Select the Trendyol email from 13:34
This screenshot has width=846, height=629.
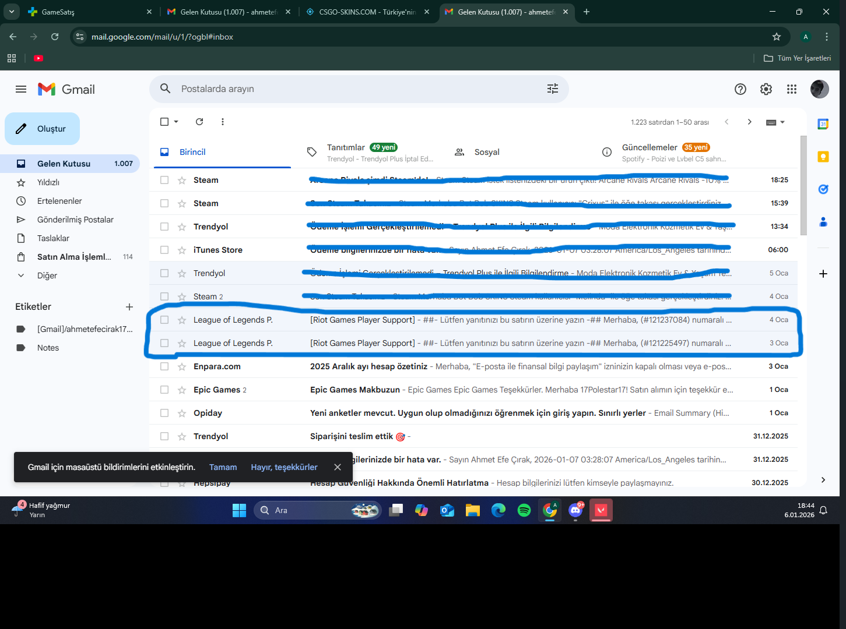tap(164, 227)
